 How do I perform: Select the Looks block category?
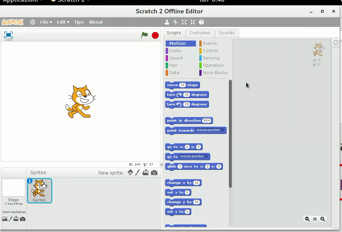click(x=175, y=51)
